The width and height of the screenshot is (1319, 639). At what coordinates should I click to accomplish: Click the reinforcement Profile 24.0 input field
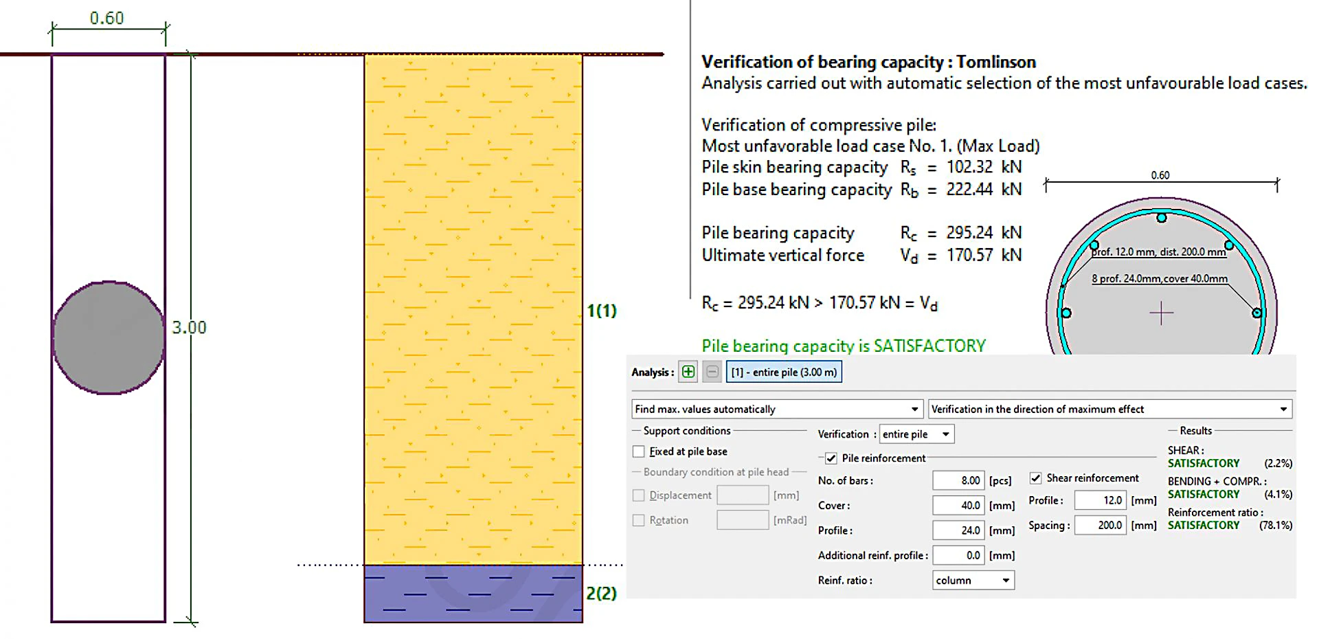[x=958, y=530]
